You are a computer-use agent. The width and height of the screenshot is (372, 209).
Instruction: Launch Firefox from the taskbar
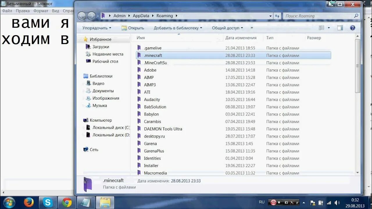pos(29,202)
